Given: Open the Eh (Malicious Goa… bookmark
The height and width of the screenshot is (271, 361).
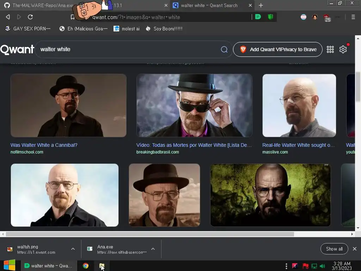Looking at the screenshot, I should point(83,29).
